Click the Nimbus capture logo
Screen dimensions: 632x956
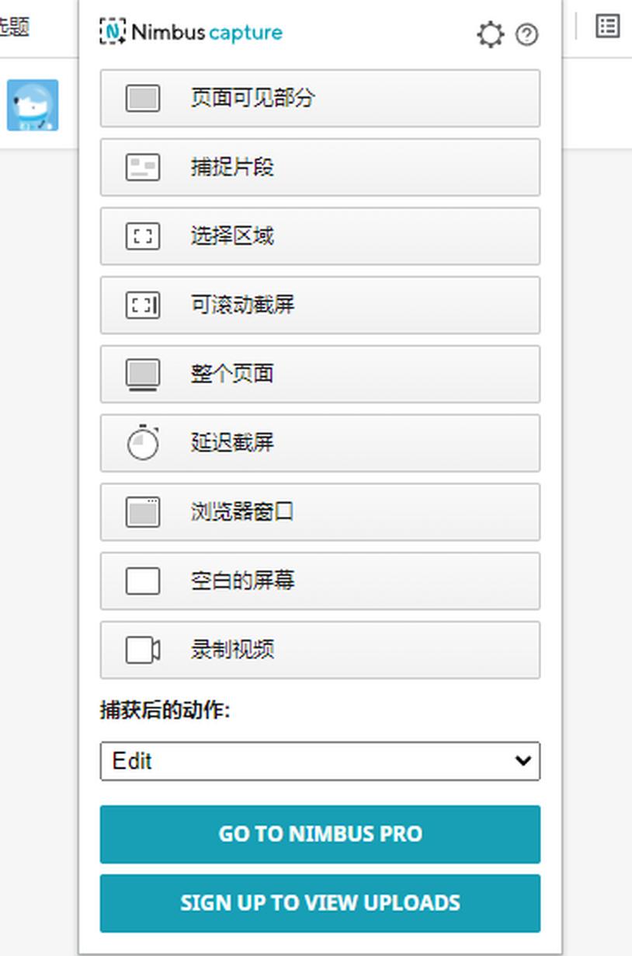pyautogui.click(x=191, y=32)
